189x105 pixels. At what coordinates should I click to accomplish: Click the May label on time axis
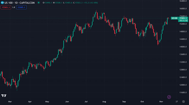click(x=47, y=102)
